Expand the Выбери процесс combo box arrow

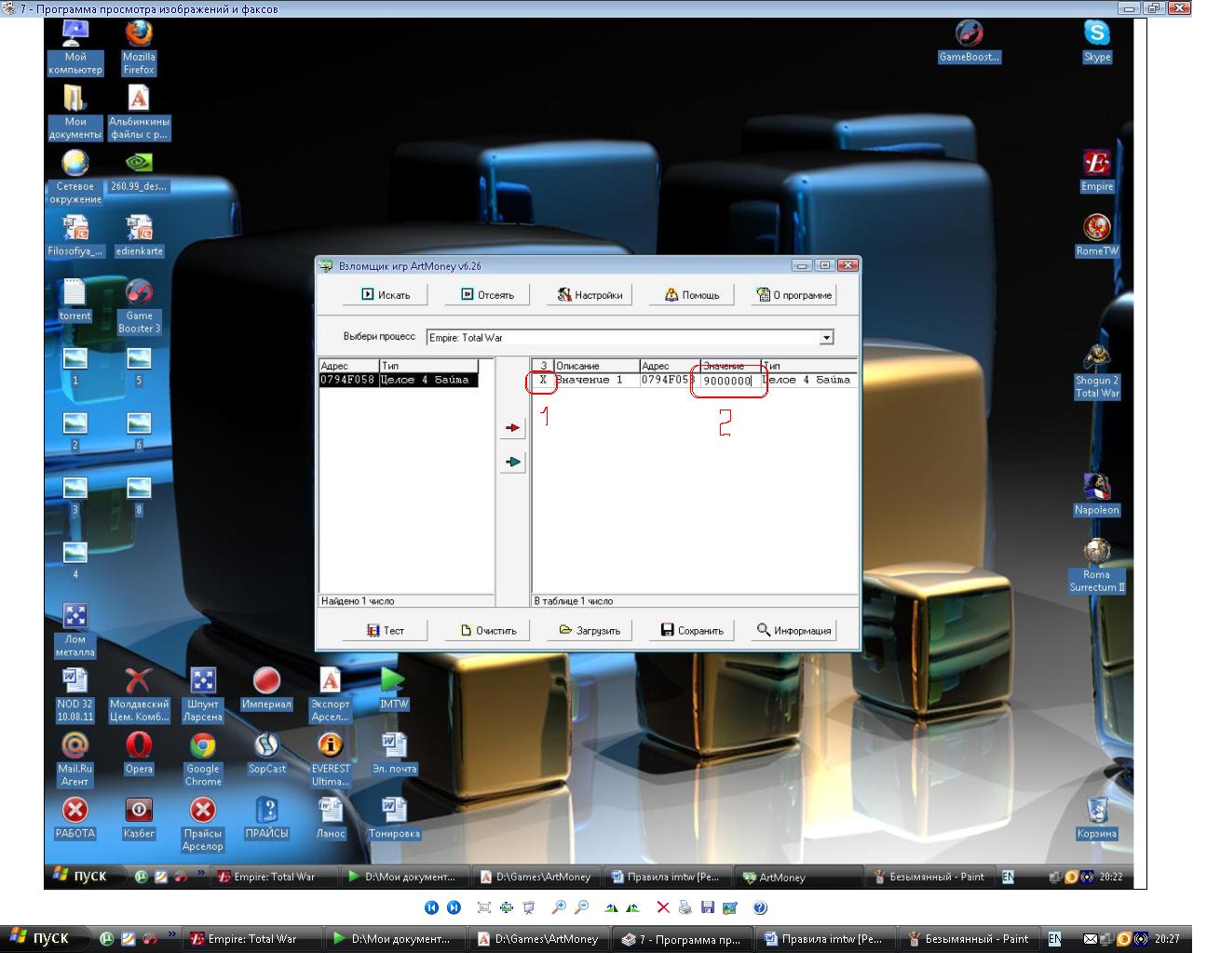(x=826, y=338)
